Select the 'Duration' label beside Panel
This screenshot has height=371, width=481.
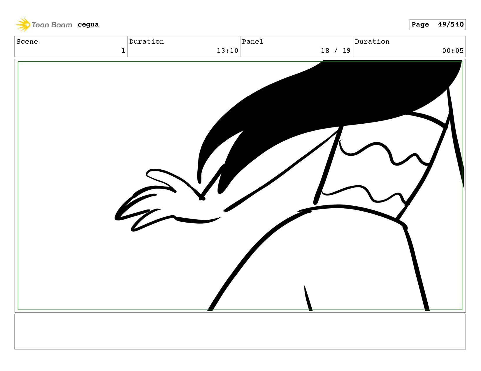click(x=372, y=42)
